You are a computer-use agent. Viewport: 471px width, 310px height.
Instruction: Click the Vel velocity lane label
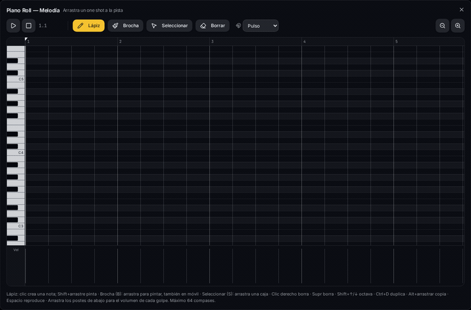click(x=16, y=250)
